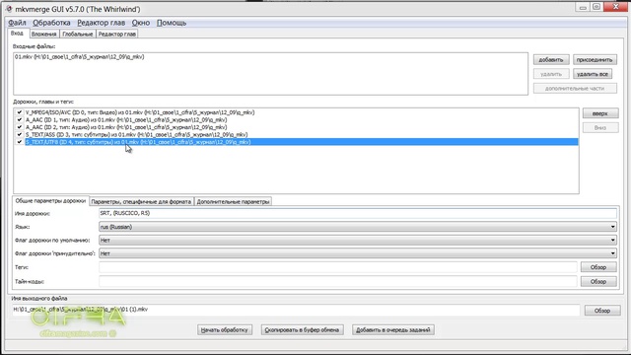The image size is (631, 355).
Task: Open the Редактор глав menu
Action: (101, 23)
